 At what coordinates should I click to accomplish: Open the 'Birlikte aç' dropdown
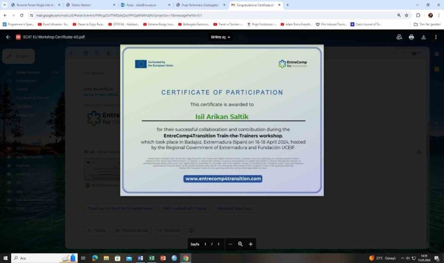pyautogui.click(x=221, y=37)
